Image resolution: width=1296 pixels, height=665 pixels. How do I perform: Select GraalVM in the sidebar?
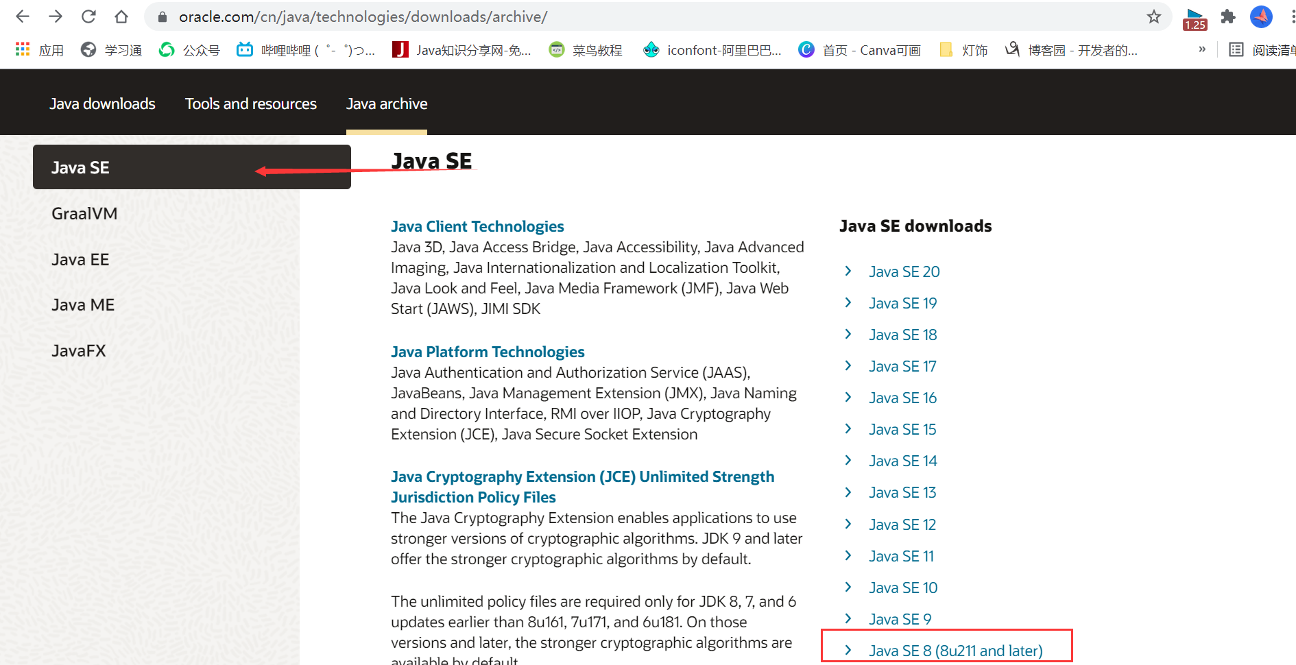click(84, 214)
